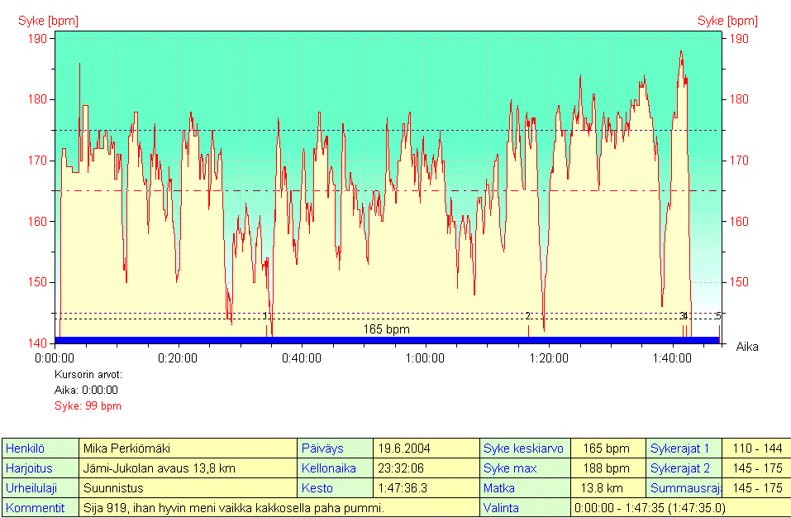
Task: Click lap marker 1 on the graph
Action: [x=265, y=316]
